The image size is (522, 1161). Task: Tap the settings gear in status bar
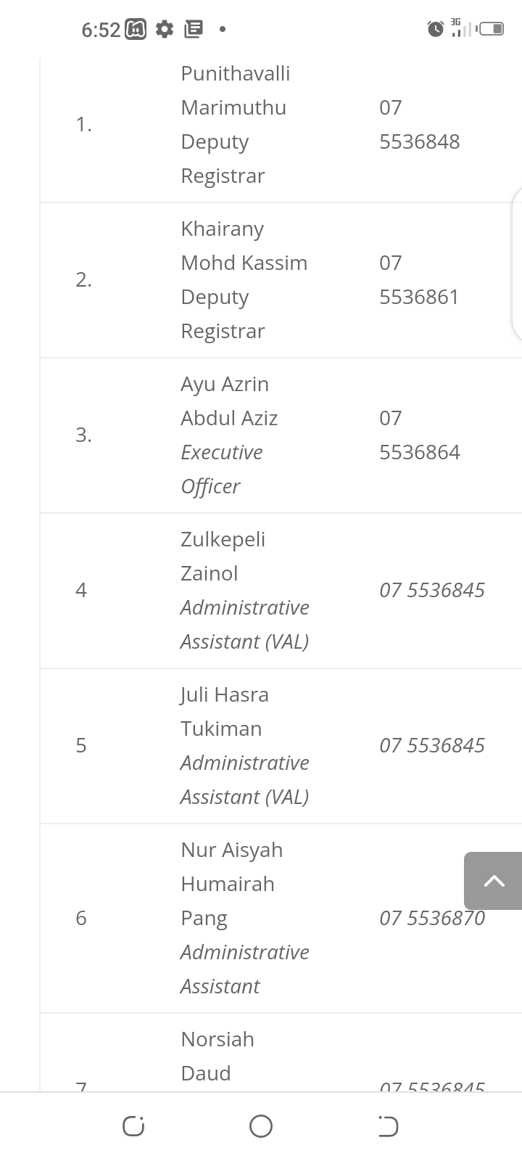coord(165,29)
